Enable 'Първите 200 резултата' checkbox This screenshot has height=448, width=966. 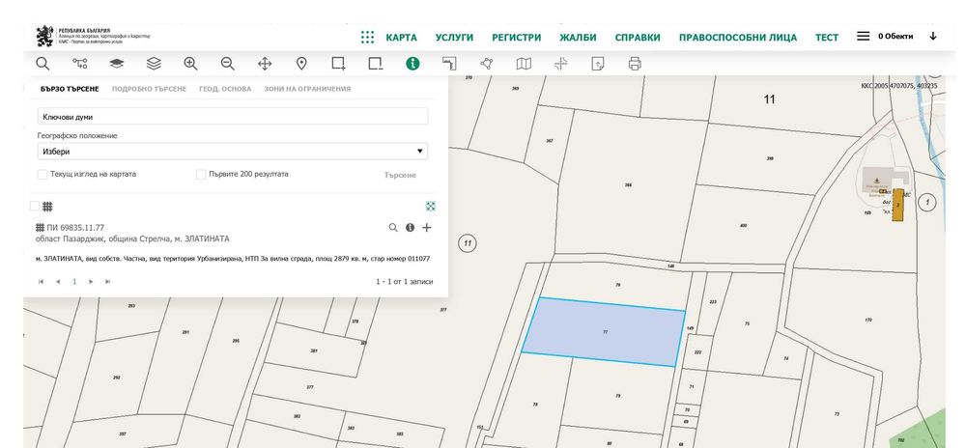[x=201, y=175]
